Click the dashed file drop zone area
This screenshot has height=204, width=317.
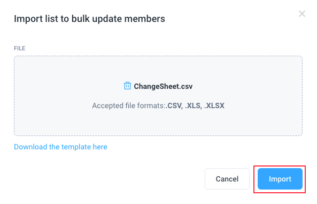(158, 96)
